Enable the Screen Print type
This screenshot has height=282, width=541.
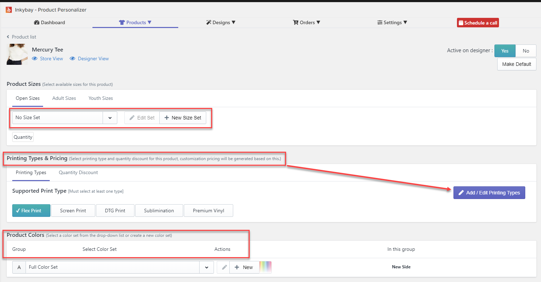click(73, 211)
